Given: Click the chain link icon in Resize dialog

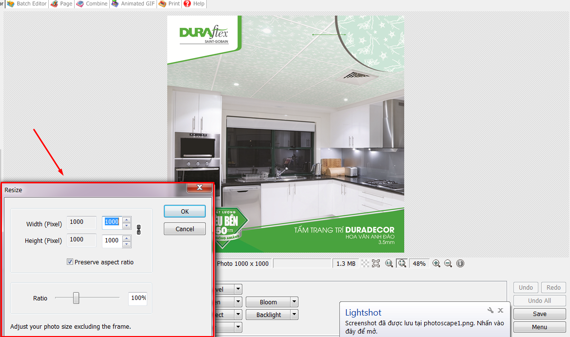Looking at the screenshot, I should click(138, 230).
